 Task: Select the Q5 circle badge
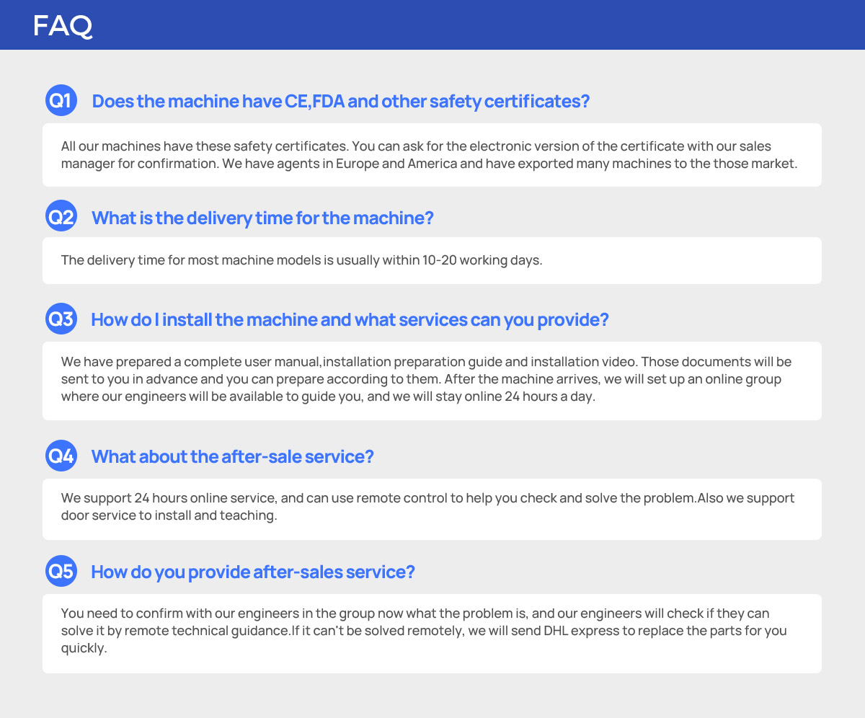pos(61,572)
